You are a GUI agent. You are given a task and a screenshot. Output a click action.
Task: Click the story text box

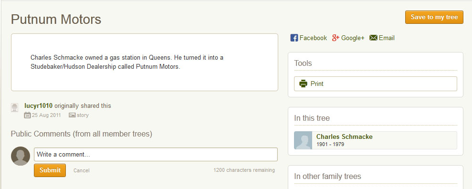pyautogui.click(x=145, y=63)
